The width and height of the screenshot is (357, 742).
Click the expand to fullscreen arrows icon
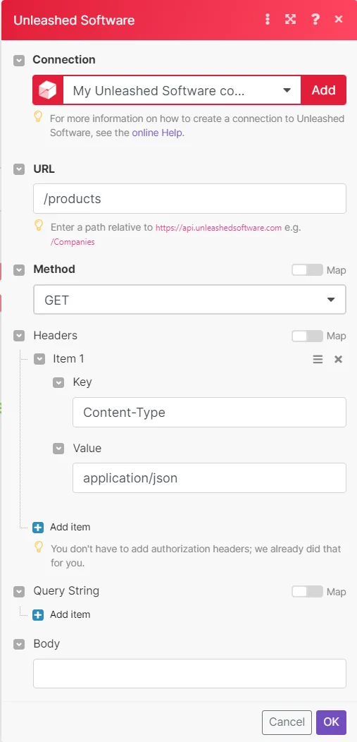pyautogui.click(x=290, y=20)
